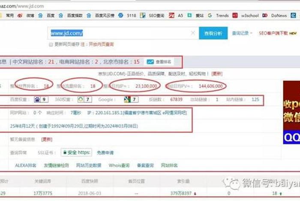Open the 百度风云榜 bookmark
Image resolution: width=300 pixels, height=201 pixels.
pyautogui.click(x=100, y=16)
